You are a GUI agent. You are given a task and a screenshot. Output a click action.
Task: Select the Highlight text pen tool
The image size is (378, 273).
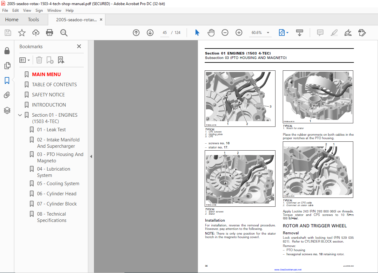pyautogui.click(x=334, y=32)
